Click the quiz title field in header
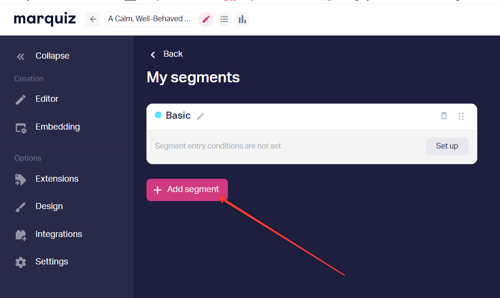 (150, 19)
